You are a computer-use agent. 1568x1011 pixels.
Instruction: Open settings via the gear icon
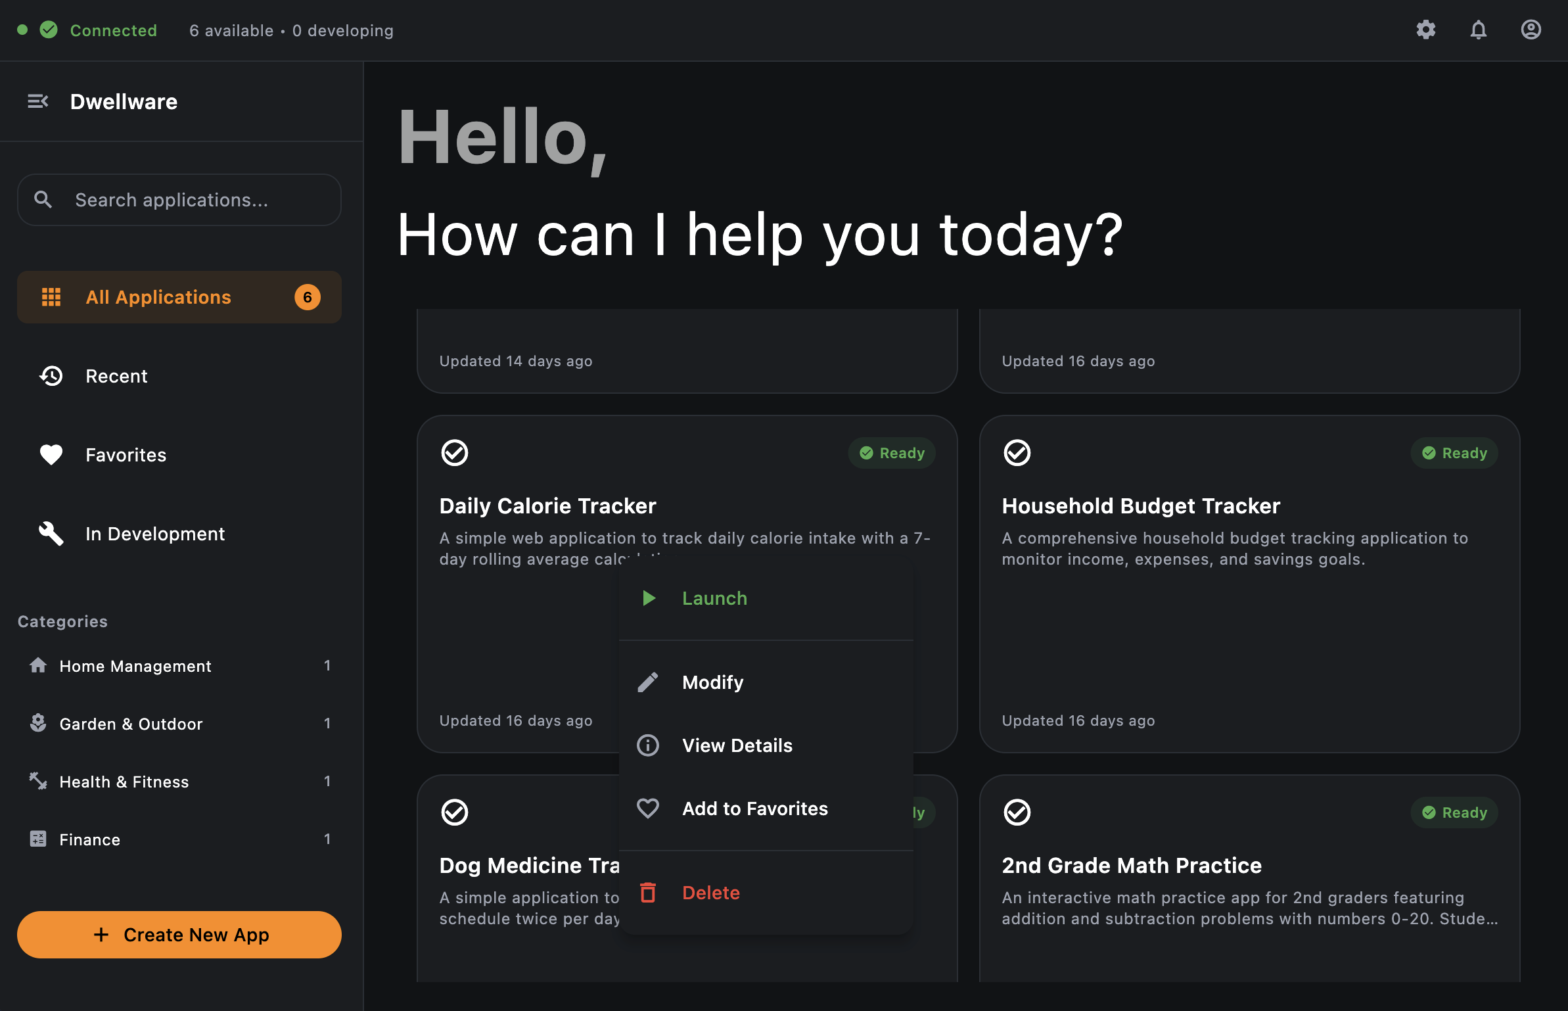[x=1425, y=30]
